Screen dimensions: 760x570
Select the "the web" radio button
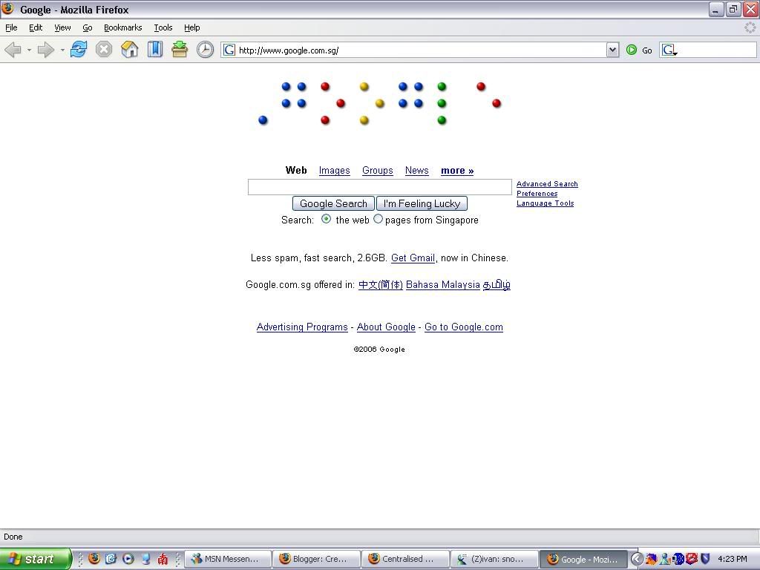[x=327, y=219]
